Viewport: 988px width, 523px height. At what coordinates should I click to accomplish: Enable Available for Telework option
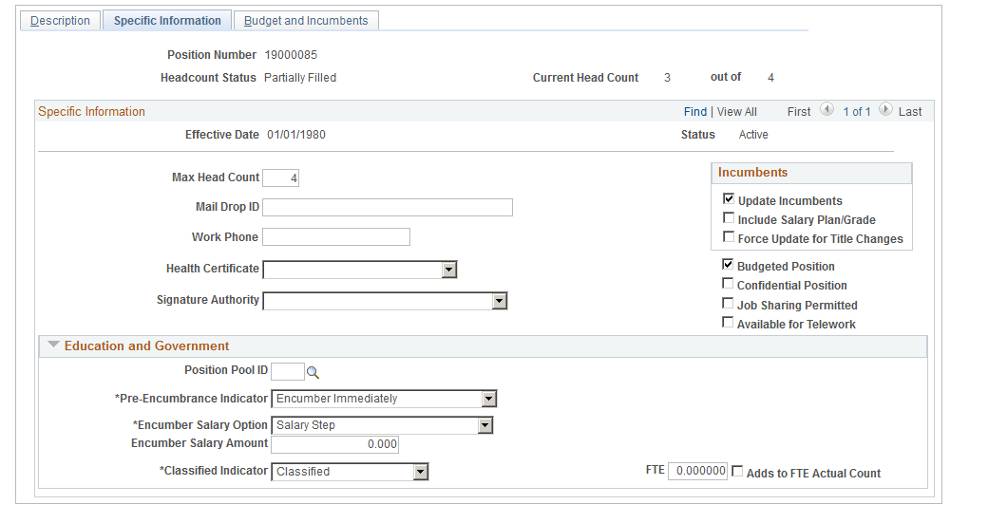click(728, 323)
